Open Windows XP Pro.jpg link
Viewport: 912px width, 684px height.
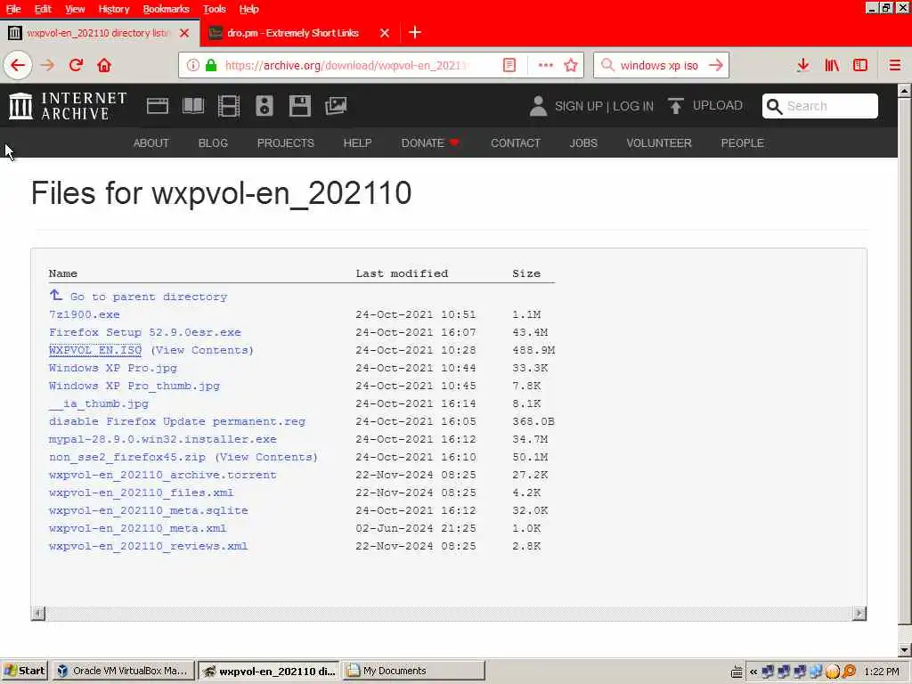[113, 368]
